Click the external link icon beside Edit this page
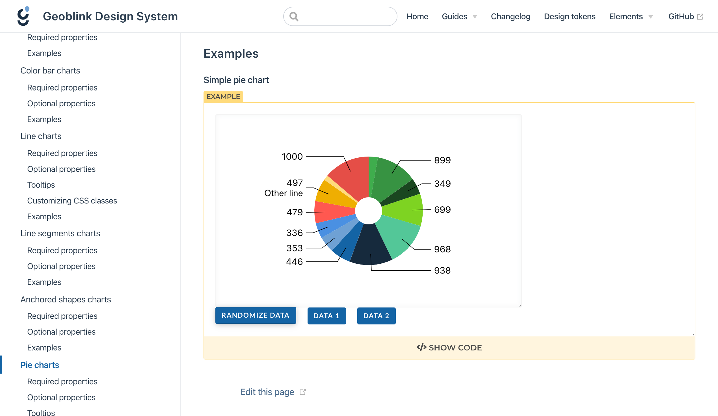Image resolution: width=718 pixels, height=416 pixels. coord(302,392)
